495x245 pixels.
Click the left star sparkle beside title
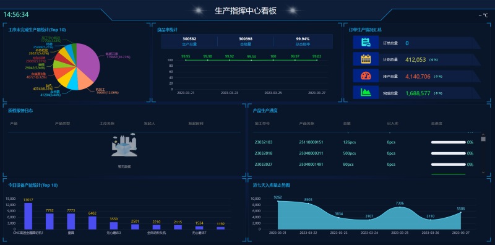(x=198, y=11)
